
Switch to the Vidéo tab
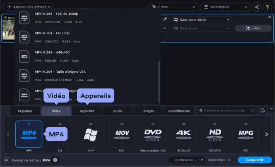(x=56, y=111)
